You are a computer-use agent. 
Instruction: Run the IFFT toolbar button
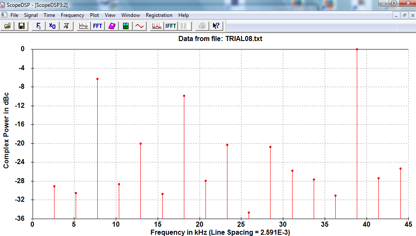[x=171, y=26]
